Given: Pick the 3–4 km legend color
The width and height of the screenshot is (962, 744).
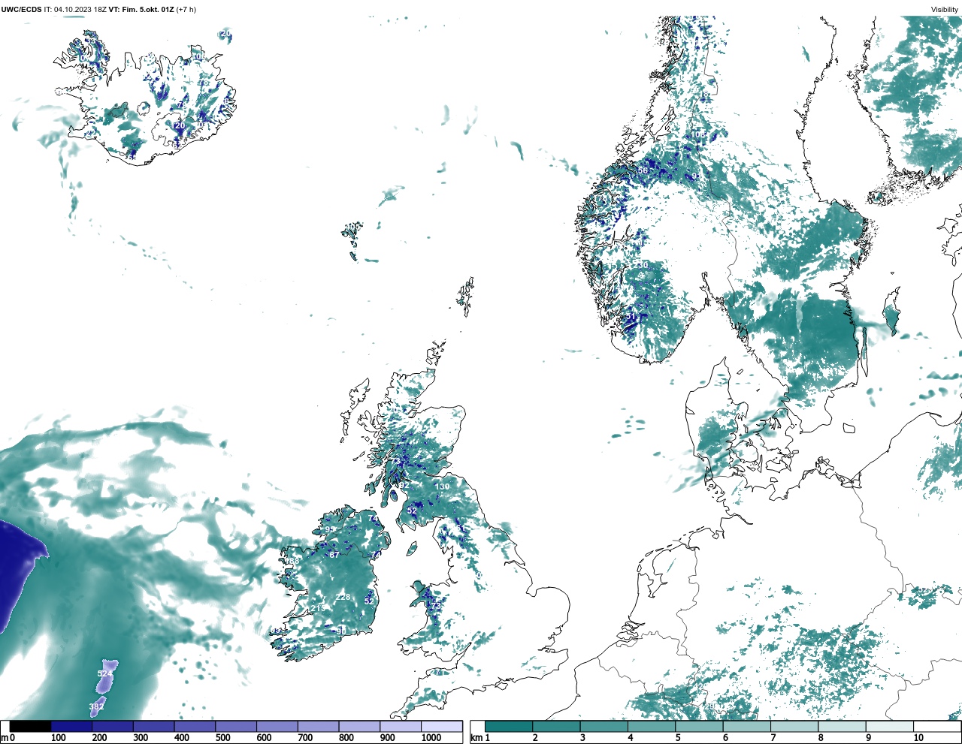Looking at the screenshot, I should click(604, 727).
